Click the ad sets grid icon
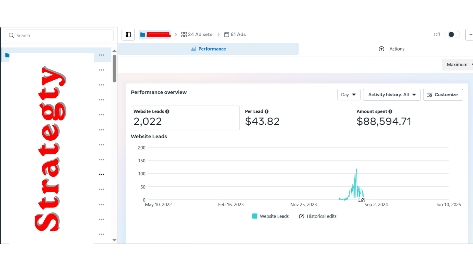 [x=184, y=35]
